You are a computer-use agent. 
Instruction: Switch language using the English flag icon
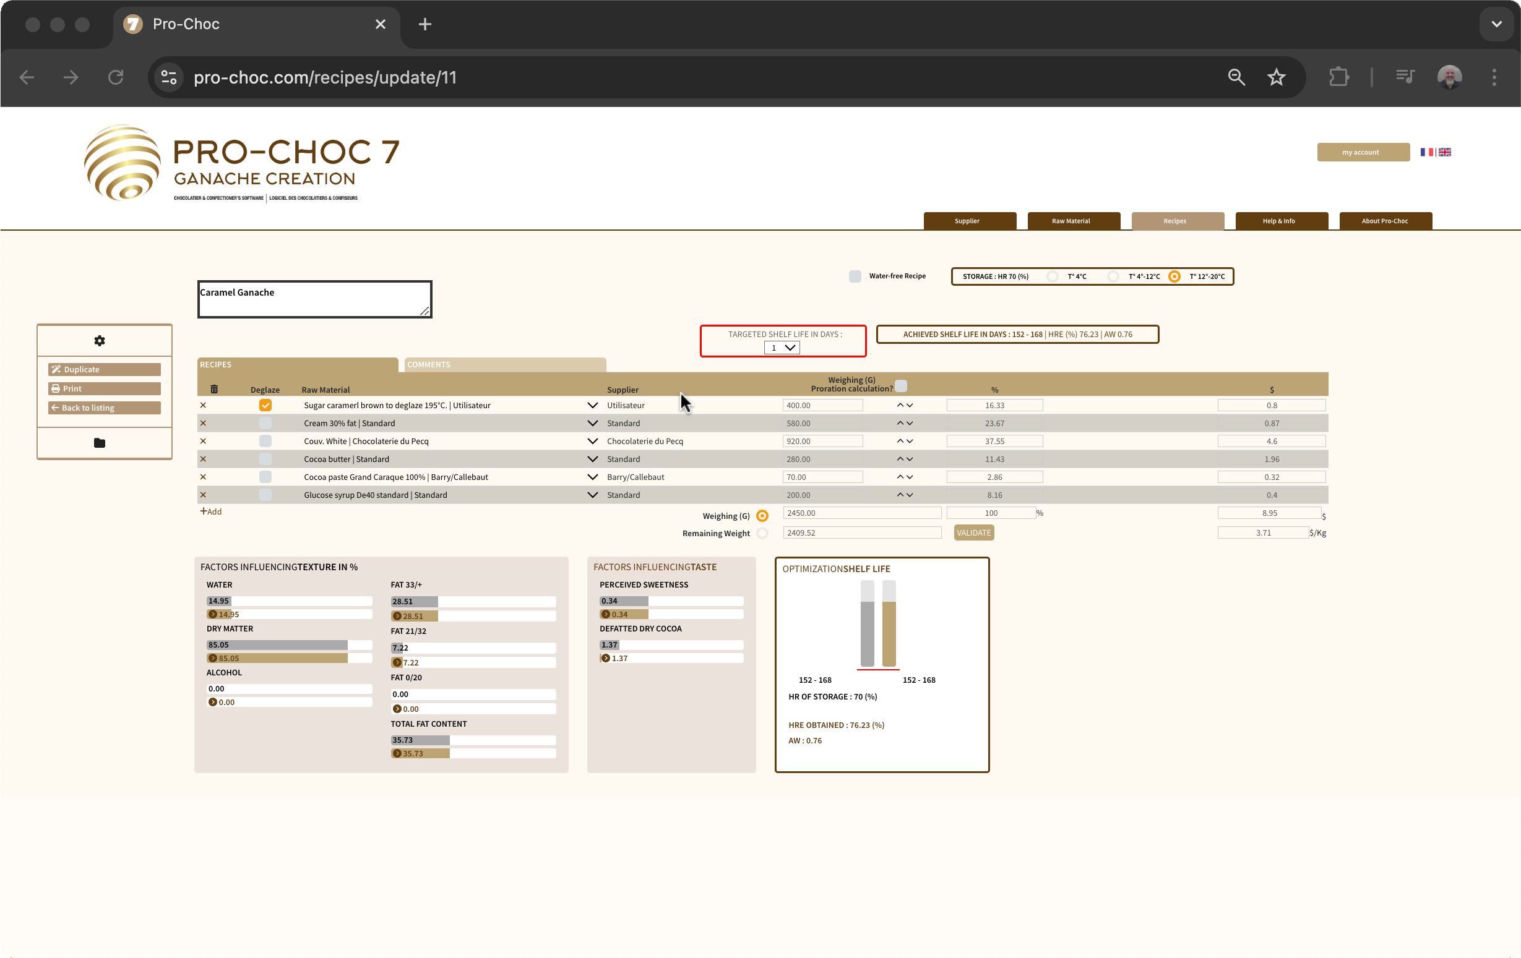click(x=1444, y=152)
